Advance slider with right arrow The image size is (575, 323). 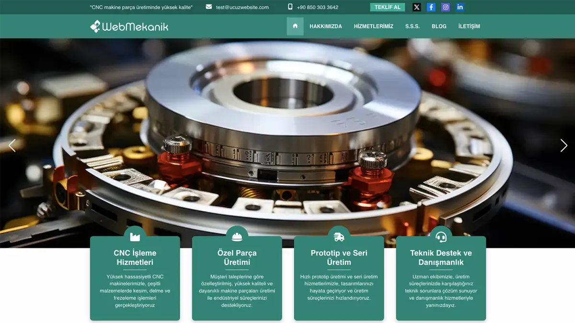563,145
